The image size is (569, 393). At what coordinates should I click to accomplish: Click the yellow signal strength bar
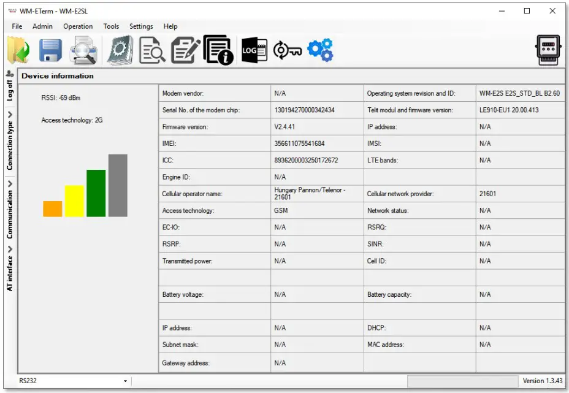pos(74,201)
